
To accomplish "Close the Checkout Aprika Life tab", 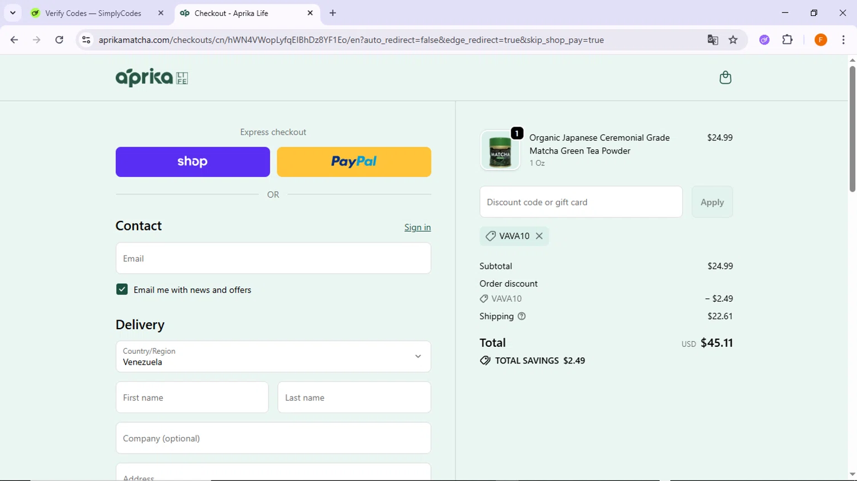I will 310,13.
